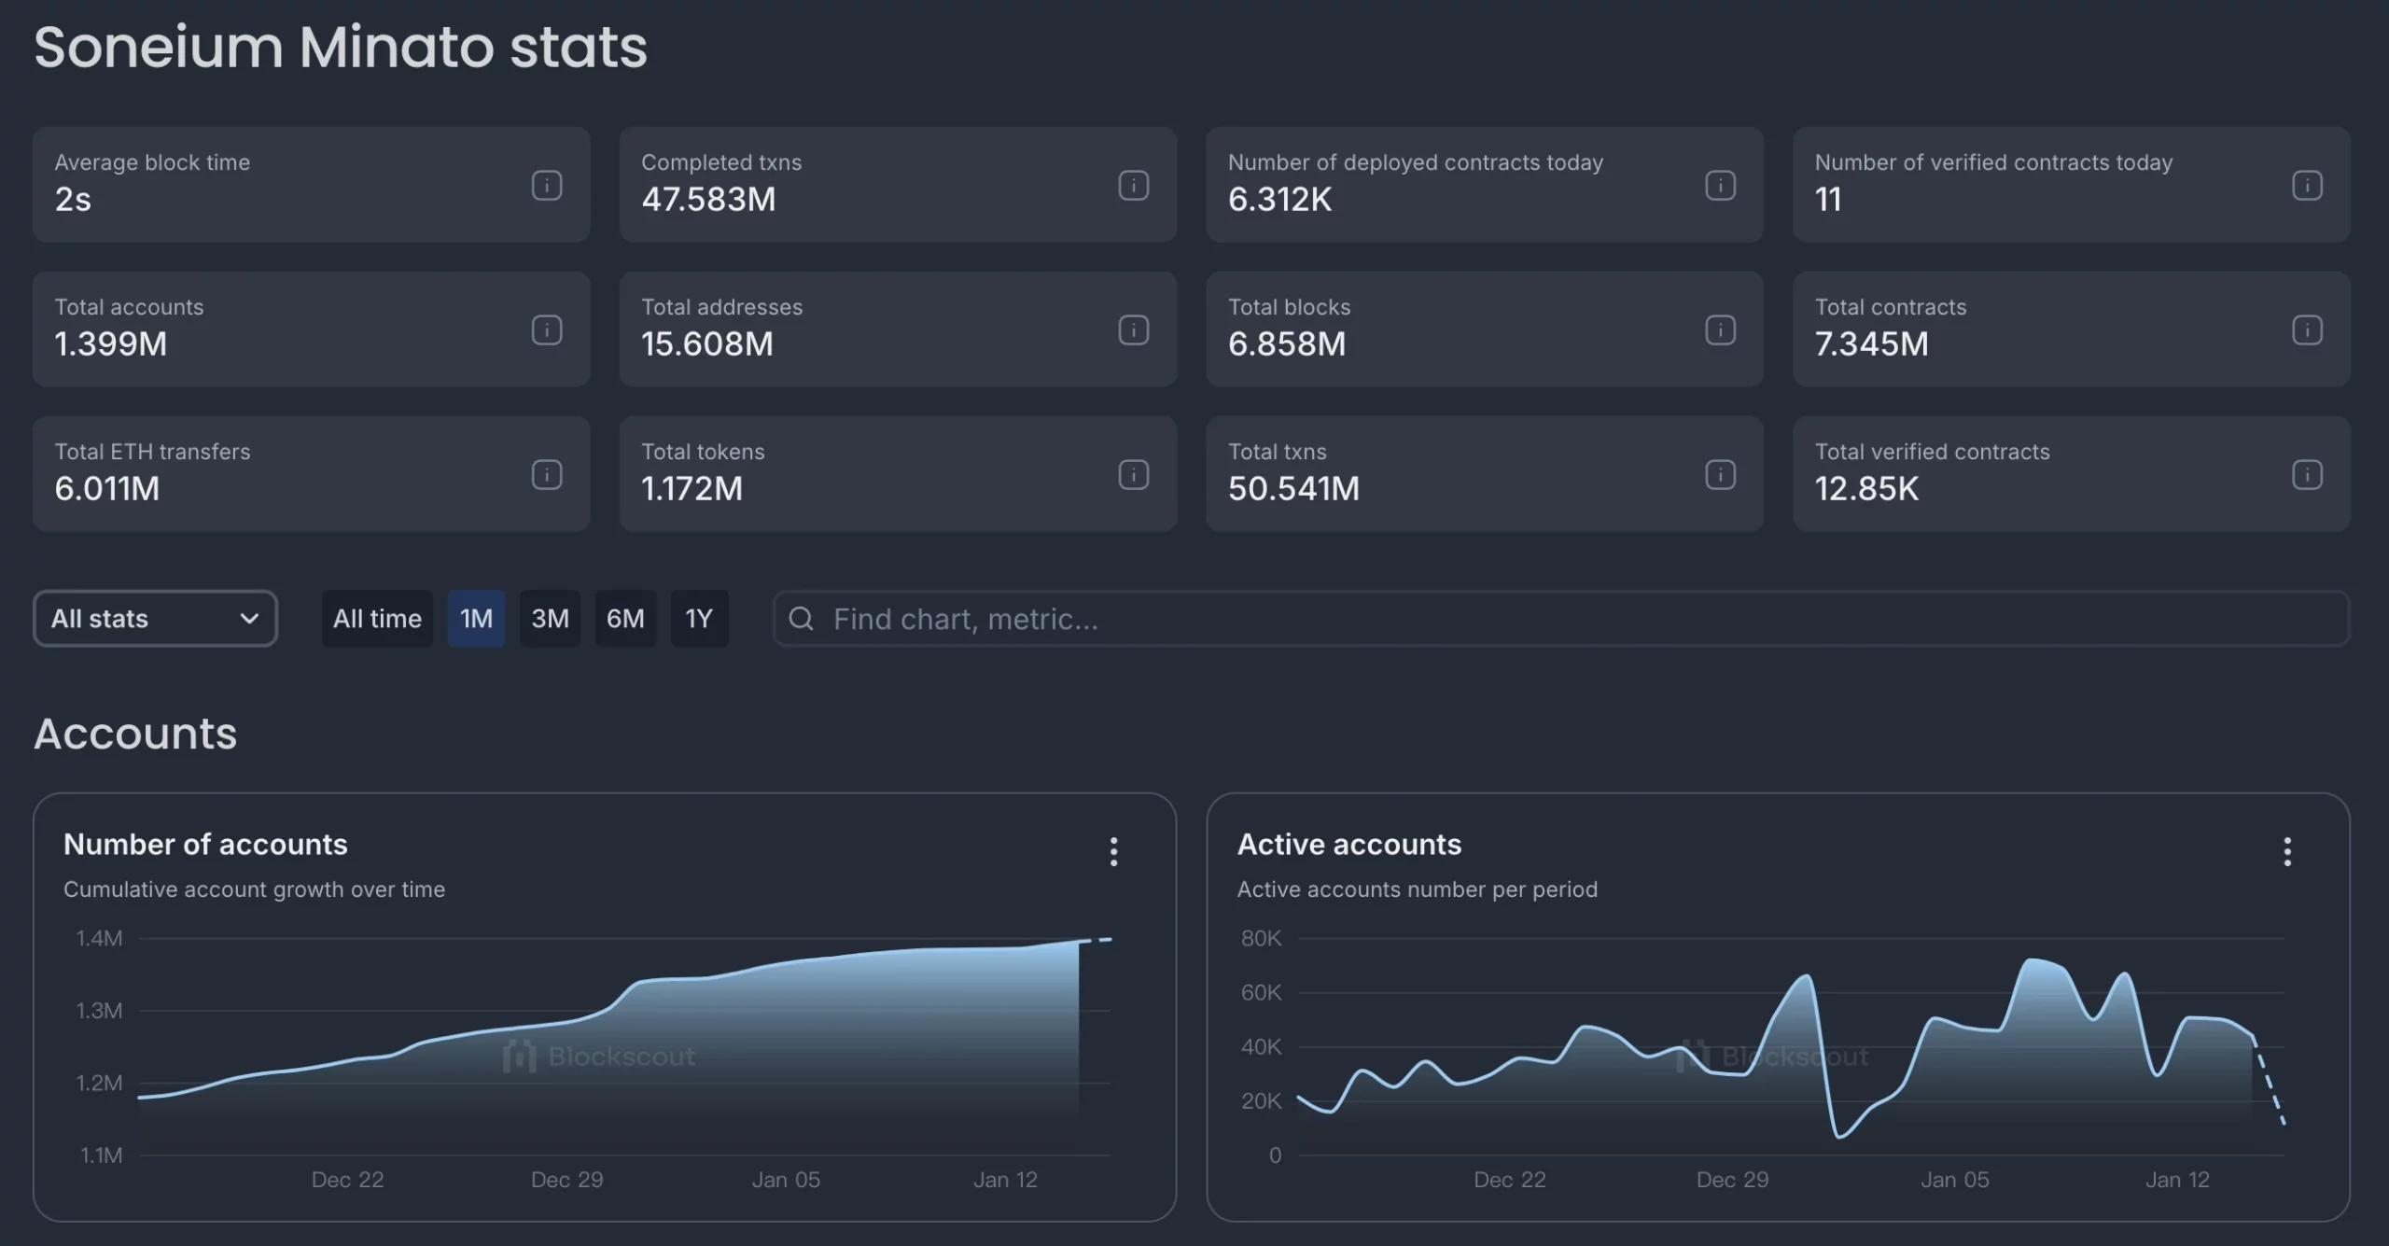Switch to the 6M time range
Image resolution: width=2389 pixels, height=1246 pixels.
pyautogui.click(x=625, y=618)
